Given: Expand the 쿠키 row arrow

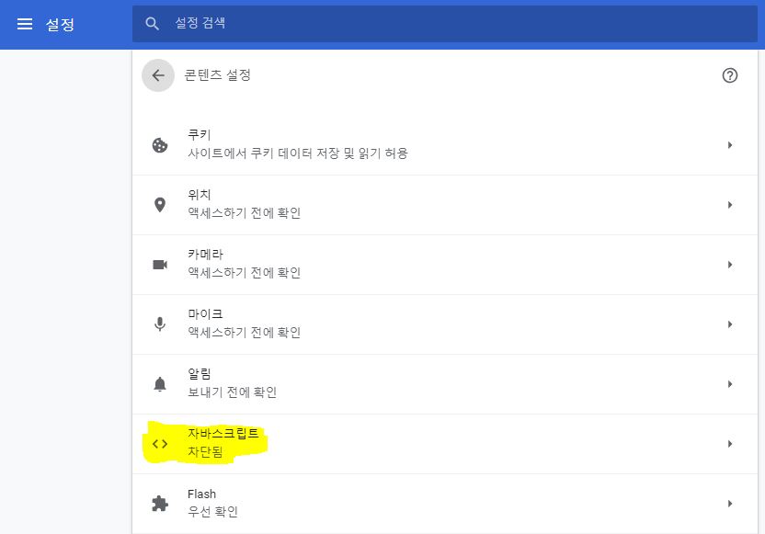Looking at the screenshot, I should [x=730, y=145].
